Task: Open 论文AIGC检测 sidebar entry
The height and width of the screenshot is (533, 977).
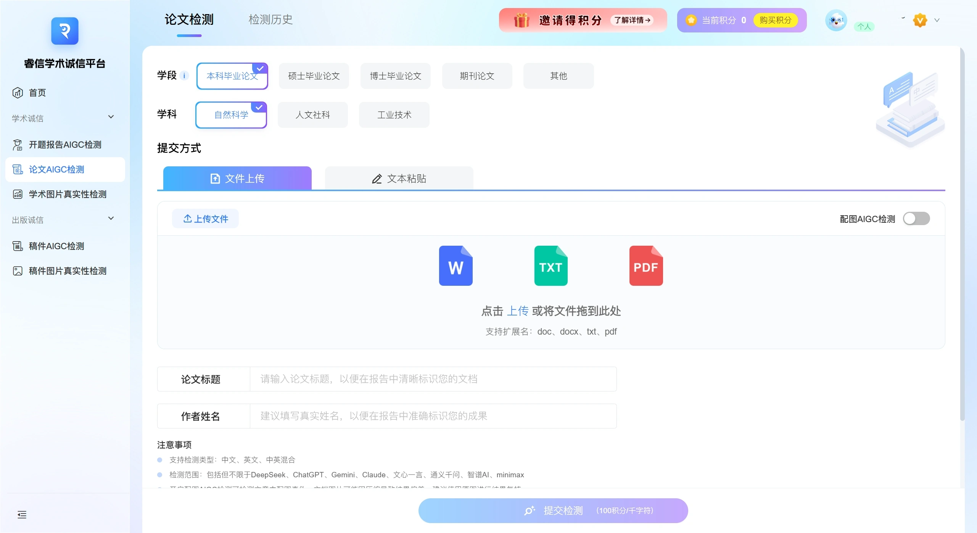Action: [56, 169]
